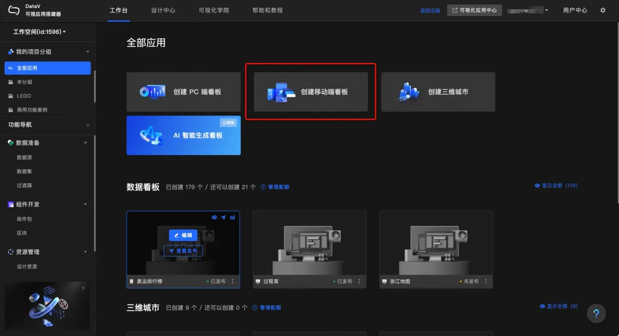Open 数据源 under 数据准备

pos(24,157)
